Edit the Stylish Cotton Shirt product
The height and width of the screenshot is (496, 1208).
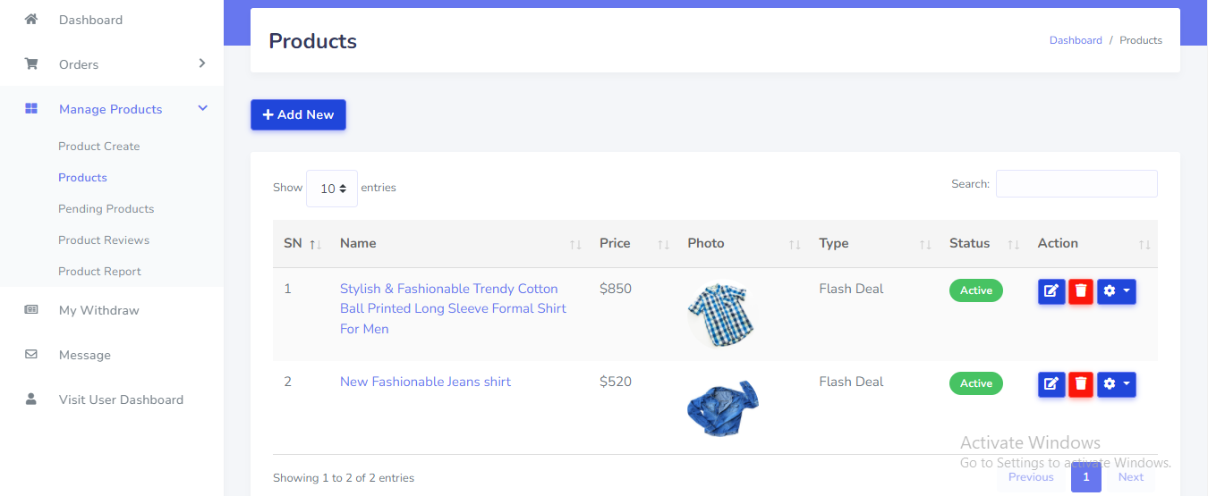point(1051,291)
